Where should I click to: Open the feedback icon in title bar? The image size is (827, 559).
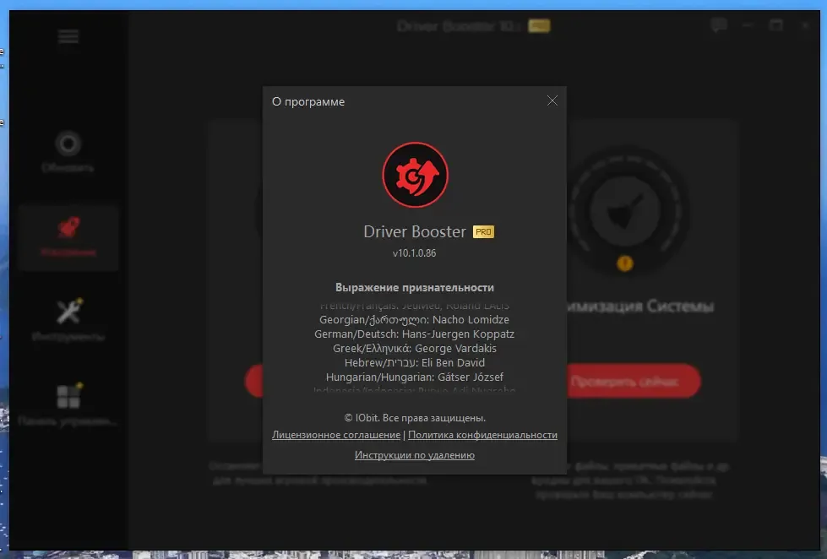pyautogui.click(x=719, y=24)
